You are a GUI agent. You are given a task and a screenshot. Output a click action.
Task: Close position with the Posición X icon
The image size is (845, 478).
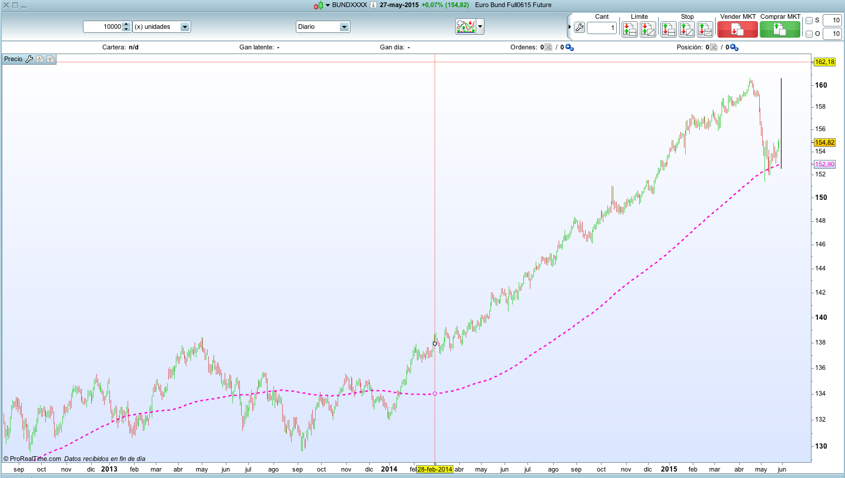tap(713, 48)
